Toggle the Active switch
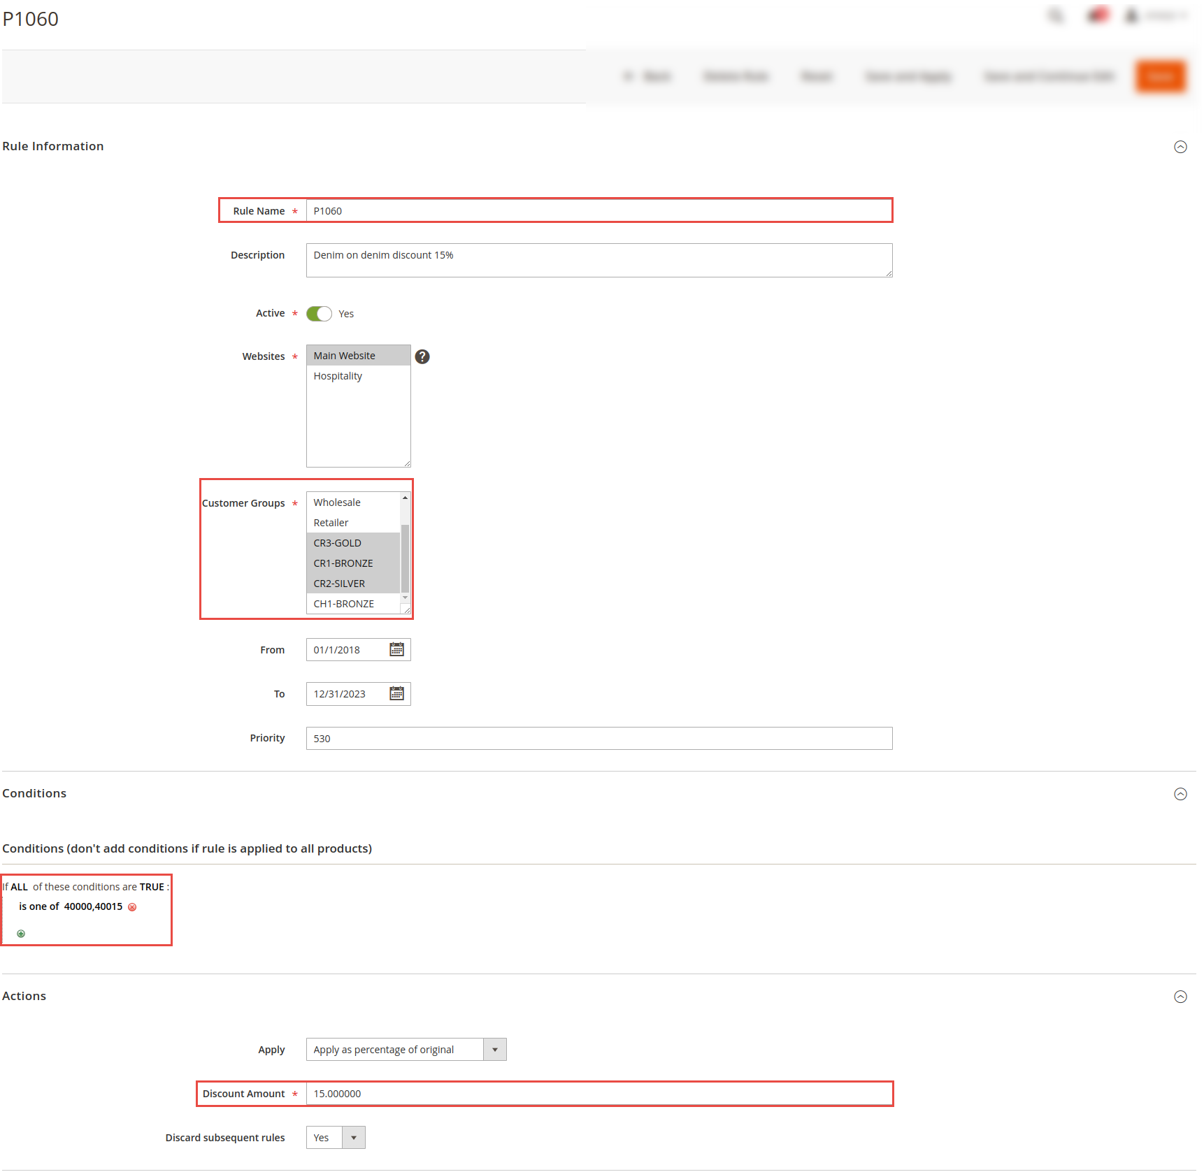 click(x=319, y=314)
